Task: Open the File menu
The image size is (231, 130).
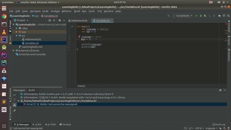Action: point(11,11)
